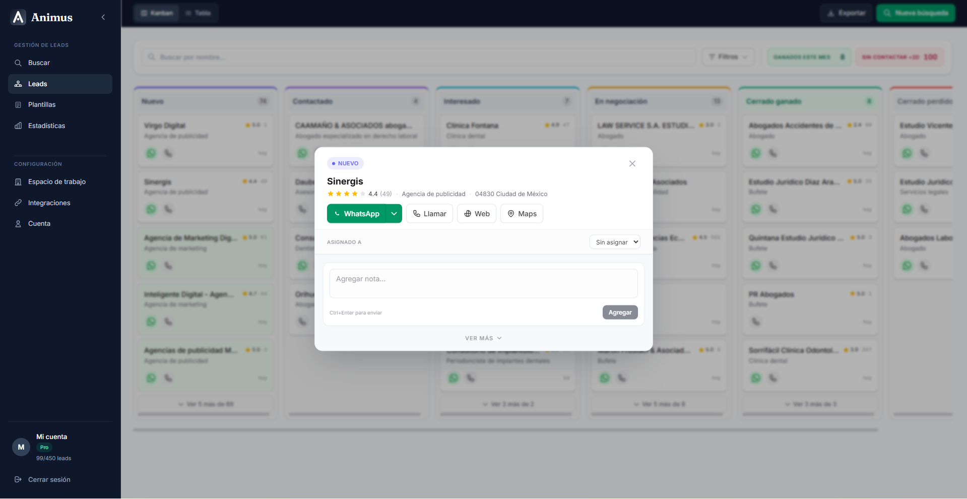This screenshot has height=499, width=967.
Task: Open Espacio de trabajo settings
Action: (x=60, y=182)
